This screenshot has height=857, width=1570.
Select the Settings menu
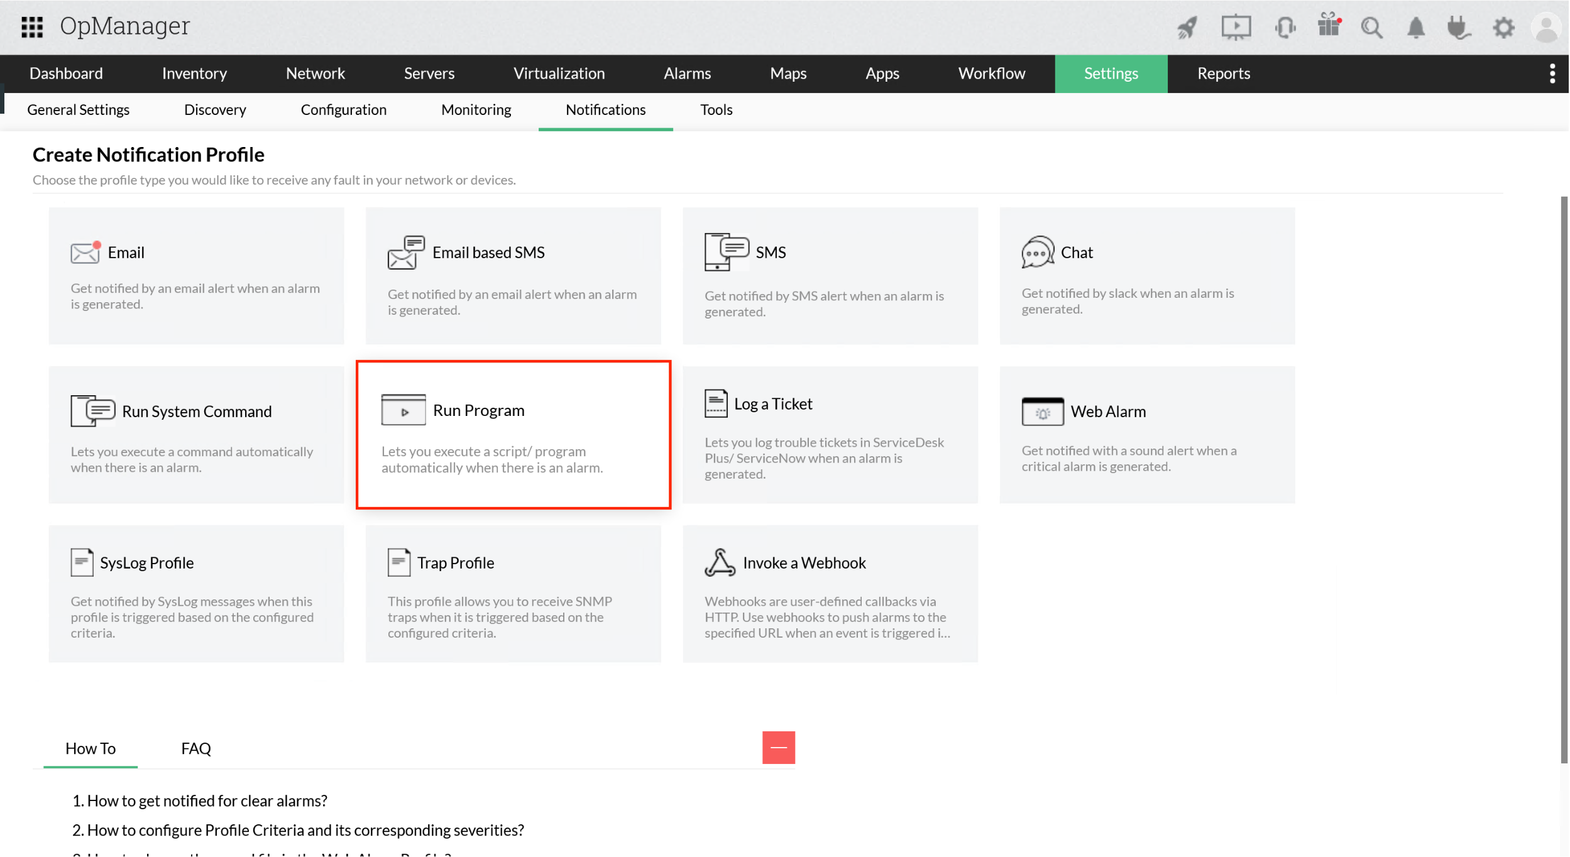(1111, 74)
